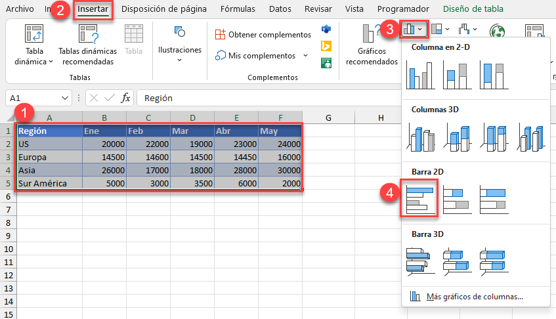
Task: Select row 8 header
Action: coord(8,223)
